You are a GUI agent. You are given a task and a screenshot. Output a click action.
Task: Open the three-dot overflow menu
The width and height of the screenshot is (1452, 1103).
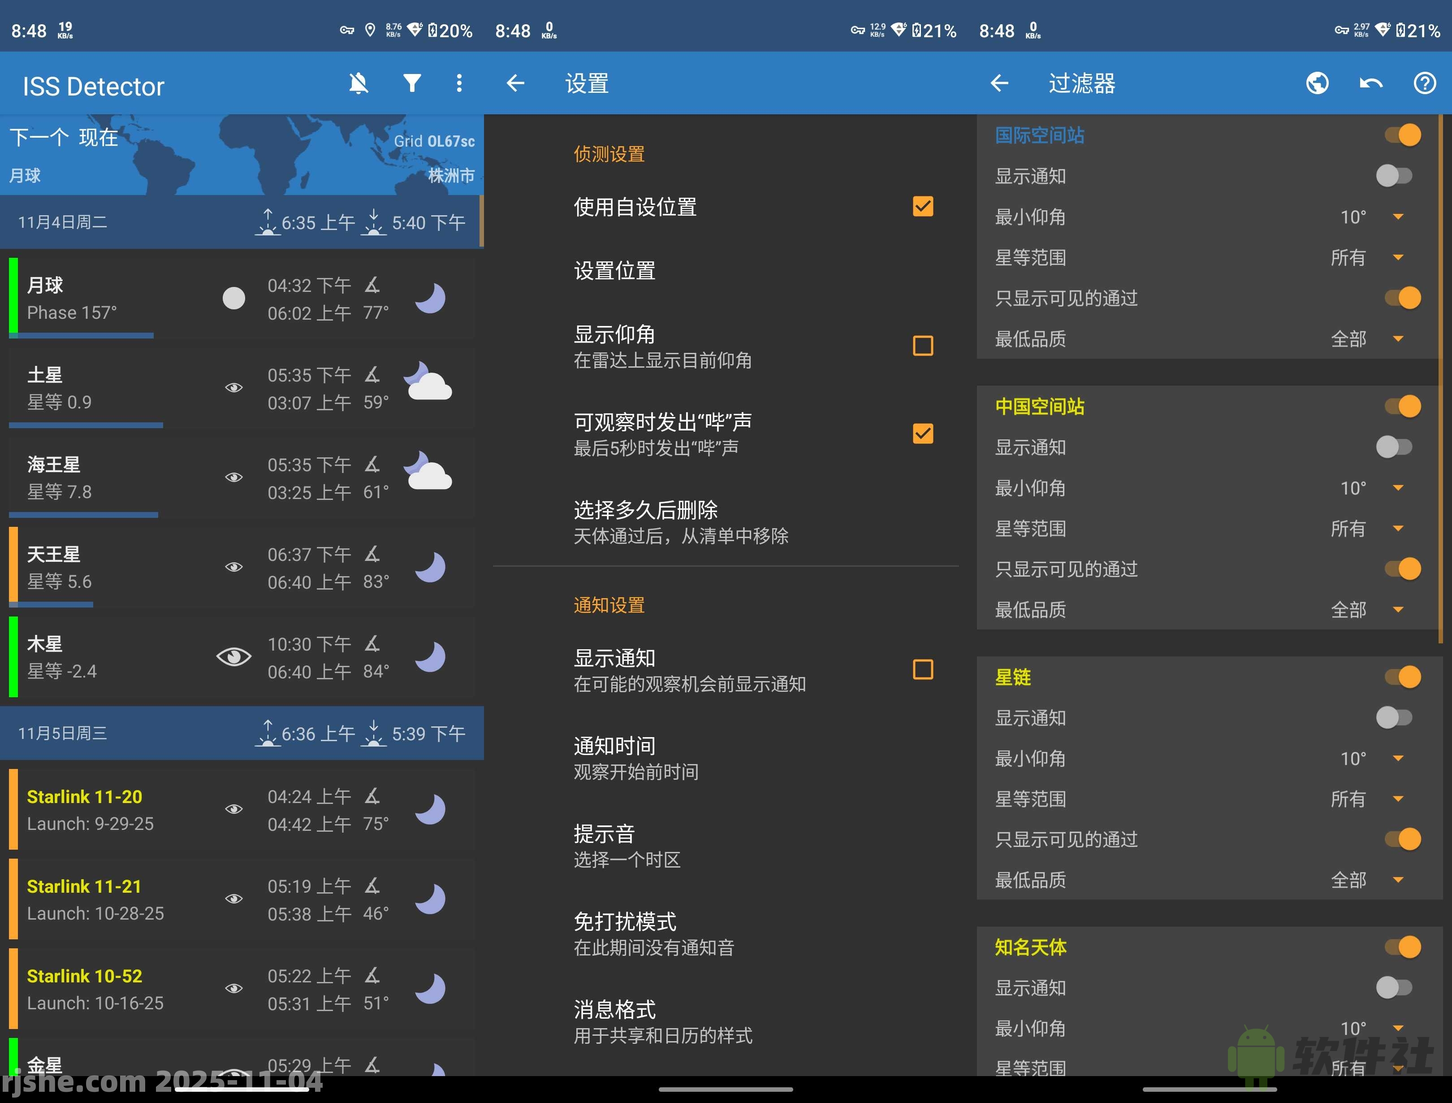tap(459, 83)
